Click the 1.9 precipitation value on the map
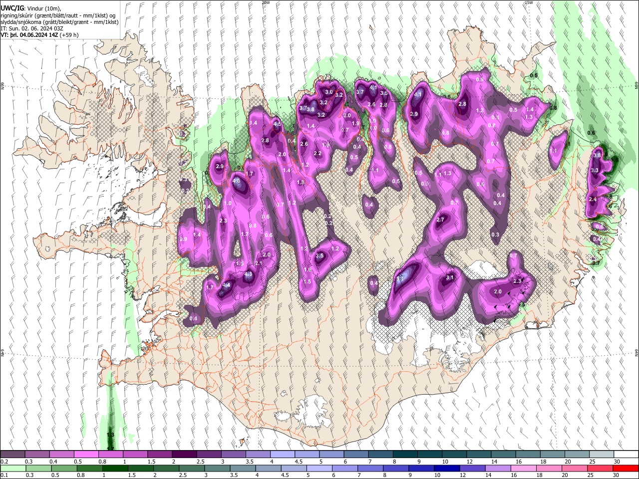 (x=355, y=124)
